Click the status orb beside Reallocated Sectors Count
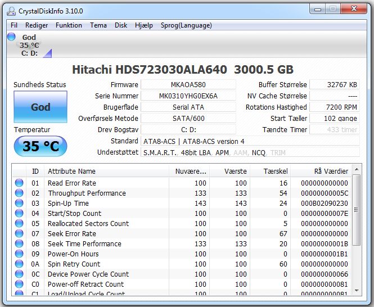Image resolution: width=374 pixels, height=307 pixels. [19, 224]
